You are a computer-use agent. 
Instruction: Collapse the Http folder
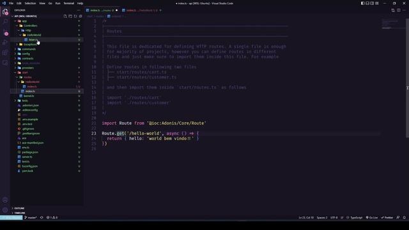(x=28, y=30)
